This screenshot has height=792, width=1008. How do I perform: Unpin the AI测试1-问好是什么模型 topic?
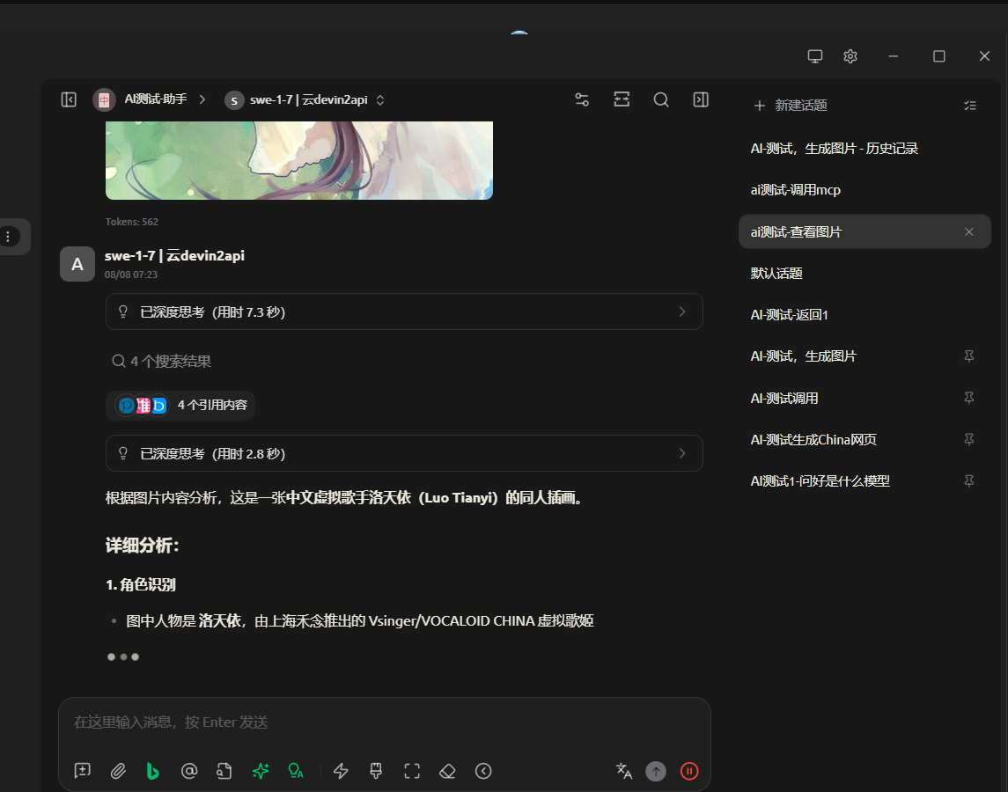[968, 480]
